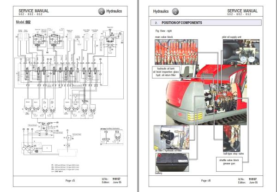Viewport: 277px width, 192px height.
Task: Click the 'Page c6' footer text
Action: click(206, 180)
